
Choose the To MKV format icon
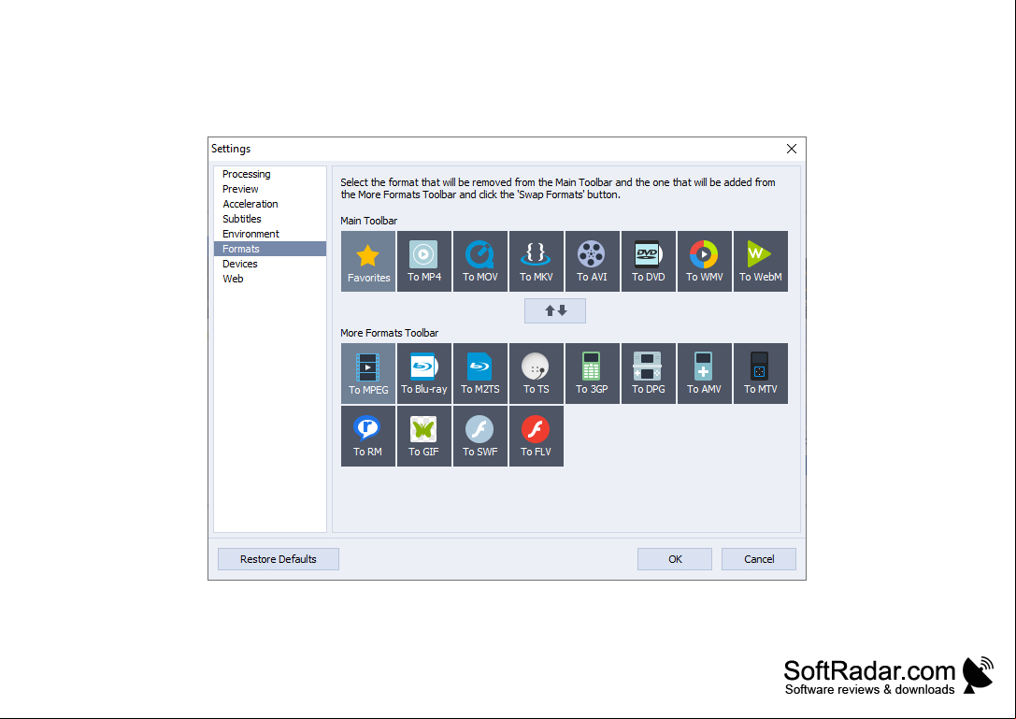click(x=537, y=261)
